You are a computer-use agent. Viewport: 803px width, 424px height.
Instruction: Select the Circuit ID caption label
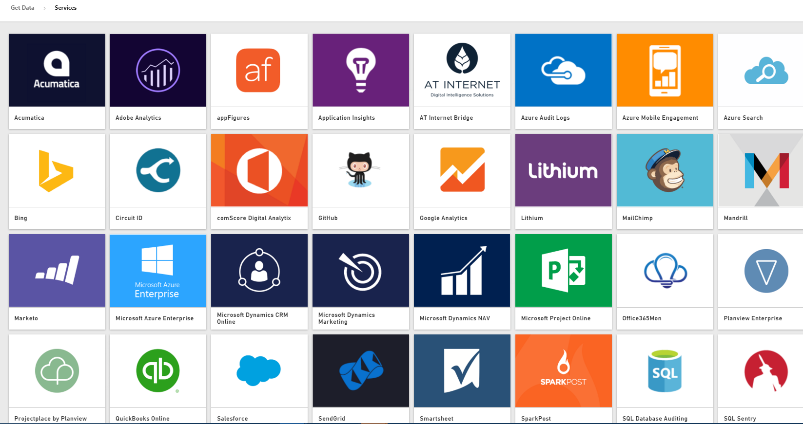[129, 218]
